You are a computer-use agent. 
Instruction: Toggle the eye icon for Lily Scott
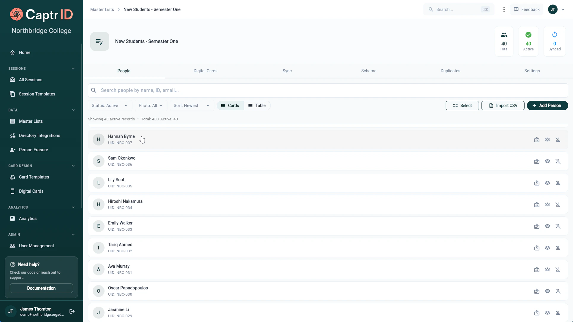(547, 183)
